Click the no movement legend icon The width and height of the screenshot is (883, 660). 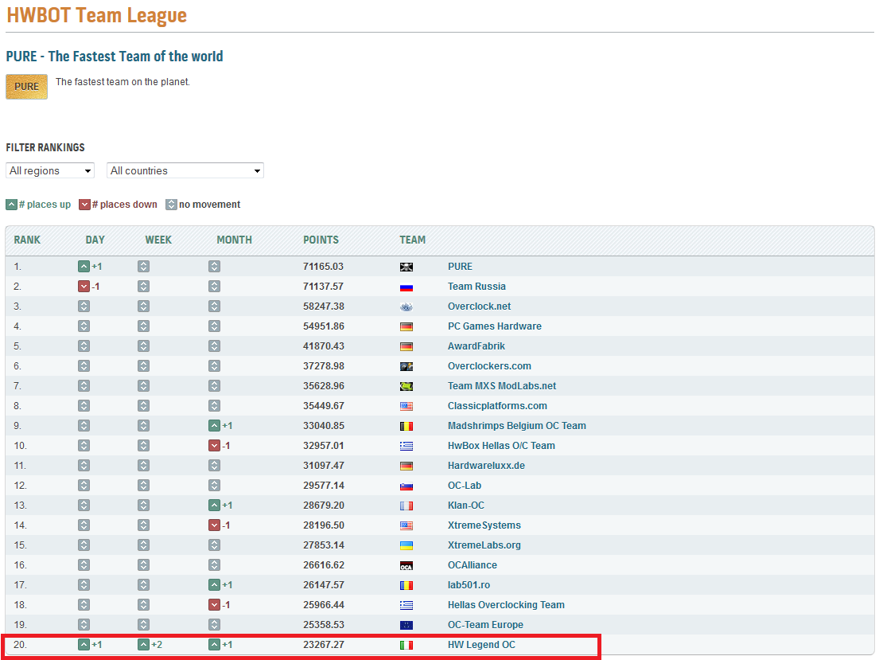coord(171,205)
